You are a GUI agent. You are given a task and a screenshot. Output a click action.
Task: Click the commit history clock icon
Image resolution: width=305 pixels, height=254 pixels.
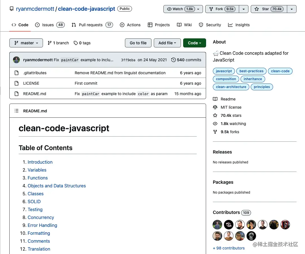click(x=173, y=60)
